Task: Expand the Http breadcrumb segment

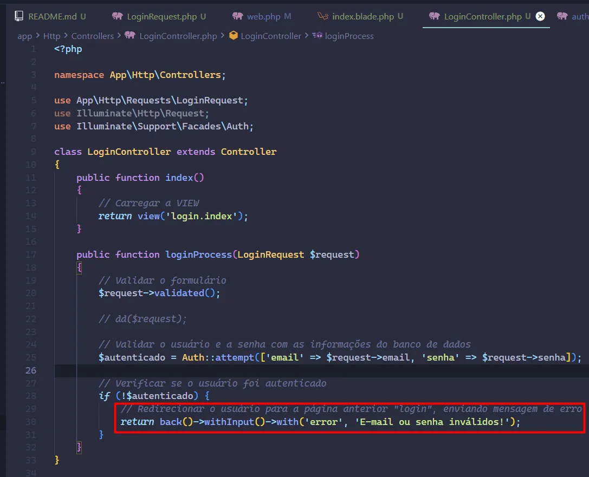Action: coord(52,36)
